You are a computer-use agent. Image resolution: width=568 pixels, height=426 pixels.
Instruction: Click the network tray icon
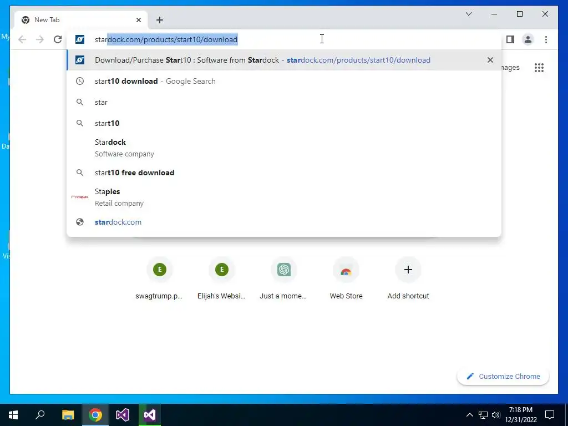tap(483, 415)
